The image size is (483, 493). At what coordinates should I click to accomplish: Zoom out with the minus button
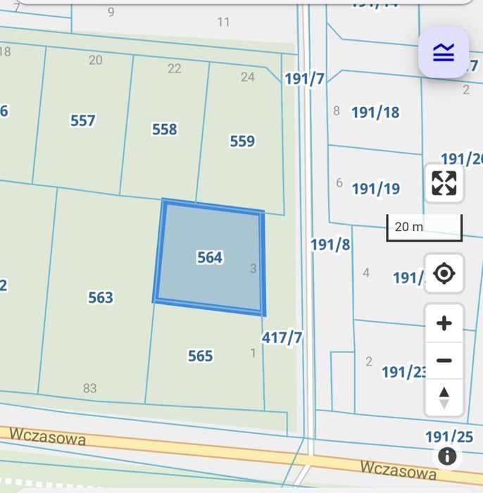click(x=444, y=361)
